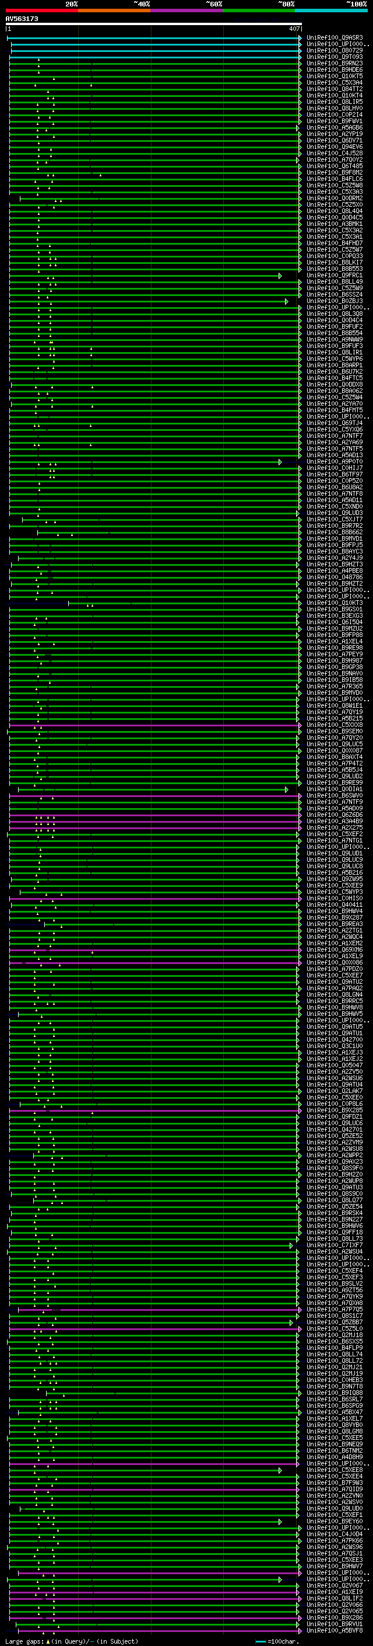Select the UniRef100_A4D8H9 label
This screenshot has height=1646, width=373.
coord(335,1457)
